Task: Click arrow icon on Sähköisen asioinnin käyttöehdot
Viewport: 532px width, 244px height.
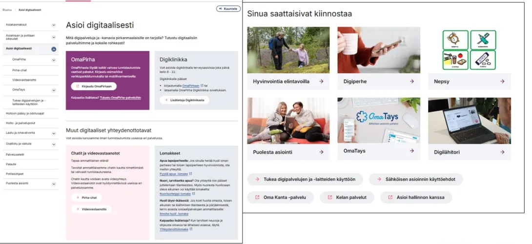Action: (379, 179)
